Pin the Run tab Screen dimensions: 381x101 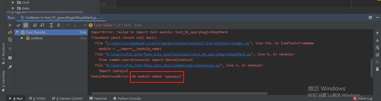[x=10, y=67]
